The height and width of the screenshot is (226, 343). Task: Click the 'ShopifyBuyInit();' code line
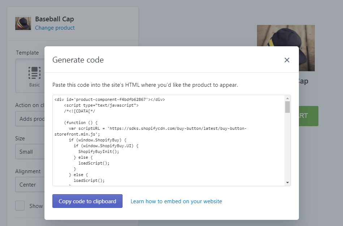pyautogui.click(x=99, y=152)
